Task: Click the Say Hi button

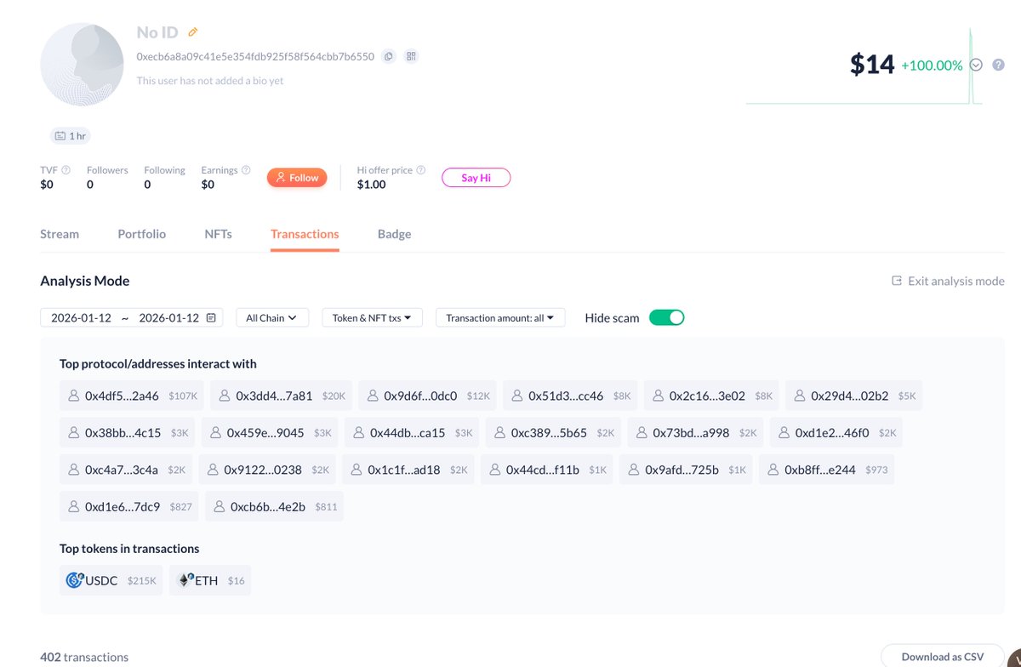Action: 476,178
